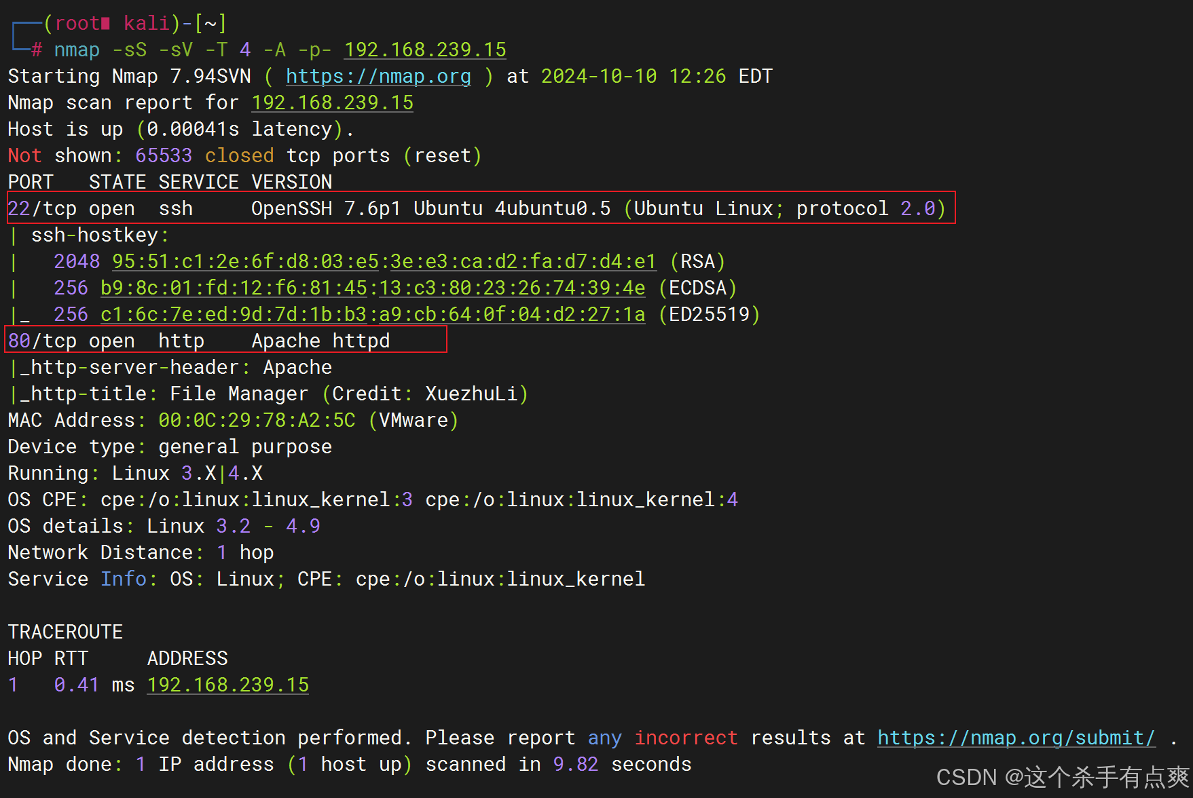
Task: Click the 'Apache httpd' version text
Action: tap(320, 341)
